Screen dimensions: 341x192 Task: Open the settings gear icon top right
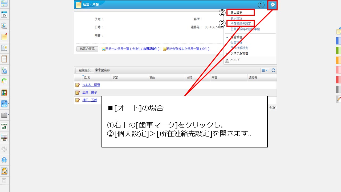point(272,5)
